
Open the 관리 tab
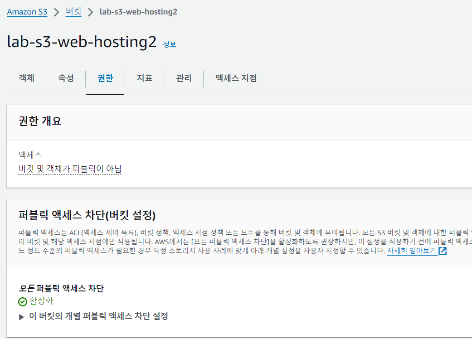point(184,78)
